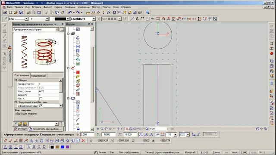Image resolution: width=276 pixels, height=155 pixels.
Task: Click the 'Номер отметки' value field
Action: click(49, 84)
